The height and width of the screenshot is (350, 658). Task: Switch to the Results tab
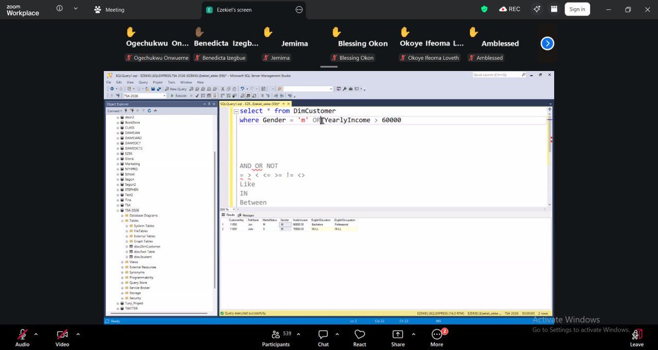coord(229,215)
